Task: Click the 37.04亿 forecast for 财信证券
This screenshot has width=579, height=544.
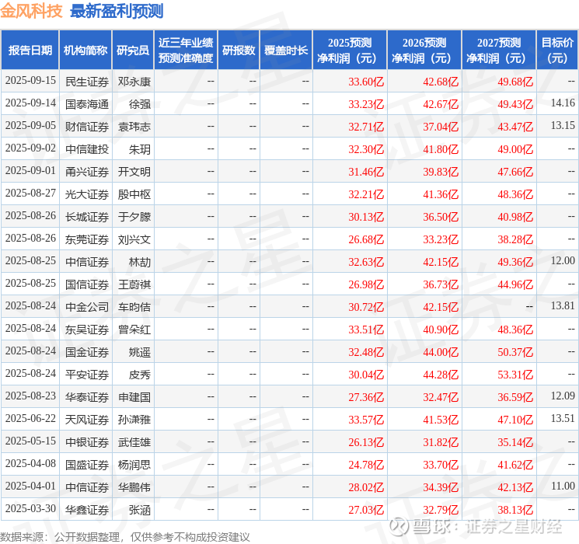Action: click(441, 127)
